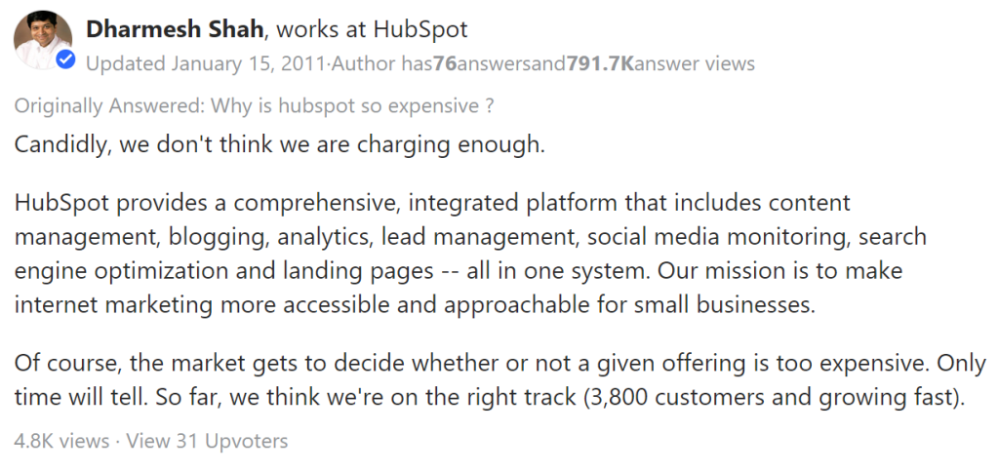
Task: Click the word "HubSpot" in the author credential
Action: point(420,29)
